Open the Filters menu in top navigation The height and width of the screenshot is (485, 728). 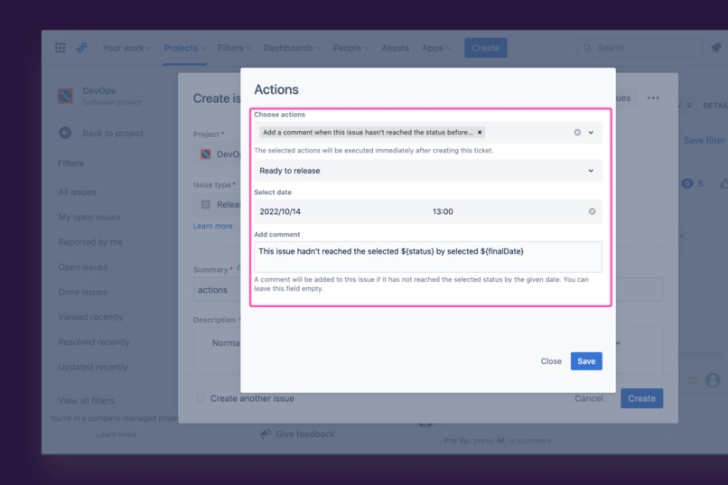[x=234, y=48]
